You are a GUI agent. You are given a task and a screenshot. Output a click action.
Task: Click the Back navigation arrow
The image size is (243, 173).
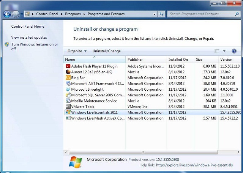point(7,14)
